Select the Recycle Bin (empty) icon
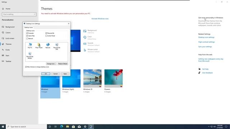The height and width of the screenshot is (129, 230). [30, 56]
